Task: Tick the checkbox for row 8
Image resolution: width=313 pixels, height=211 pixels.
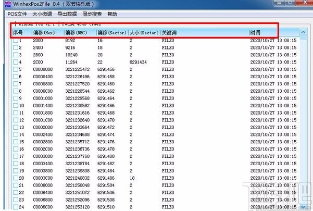Action: (x=16, y=91)
